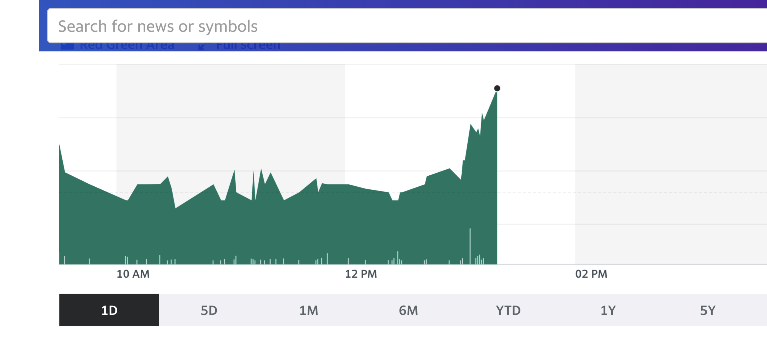
Task: Click the Red Green Area label
Action: pos(127,47)
